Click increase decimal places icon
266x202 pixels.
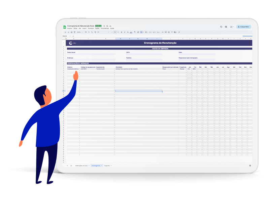(95, 32)
